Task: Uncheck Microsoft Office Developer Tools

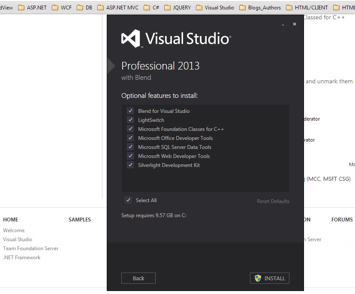Action: pyautogui.click(x=130, y=138)
